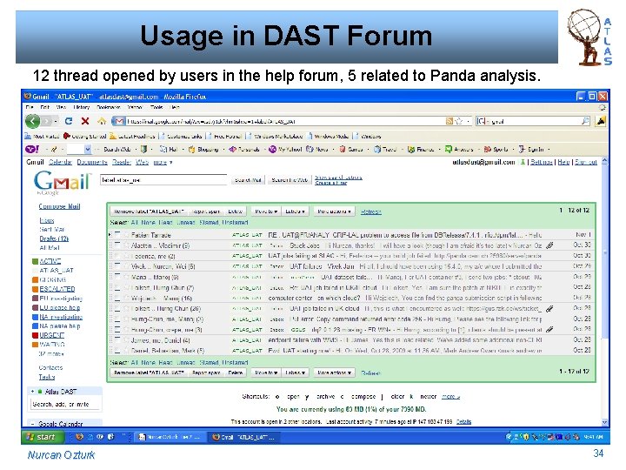Switch to the Gmail ATLAS_UAT taskbar window
This screenshot has width=626, height=470.
click(243, 437)
